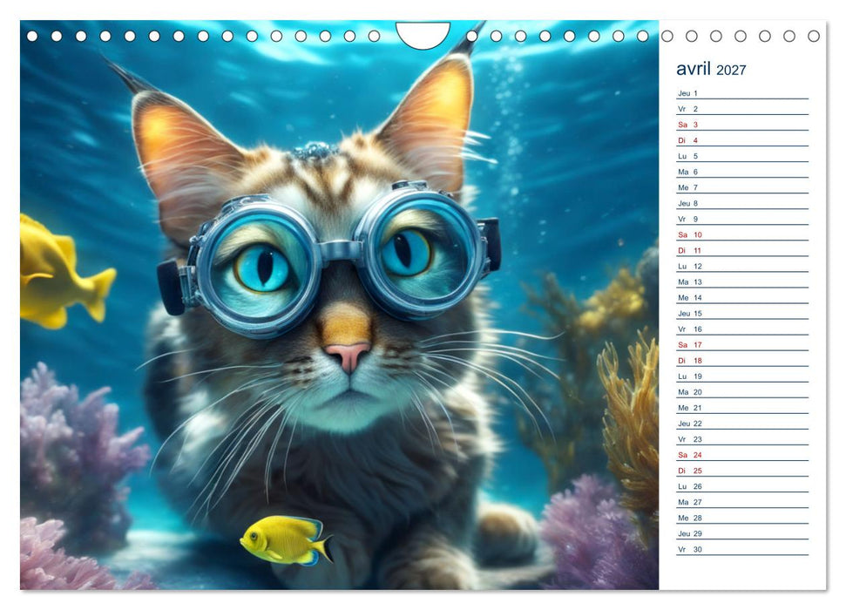
Task: Select the 'Vr 16' calendar row
Action: [741, 329]
